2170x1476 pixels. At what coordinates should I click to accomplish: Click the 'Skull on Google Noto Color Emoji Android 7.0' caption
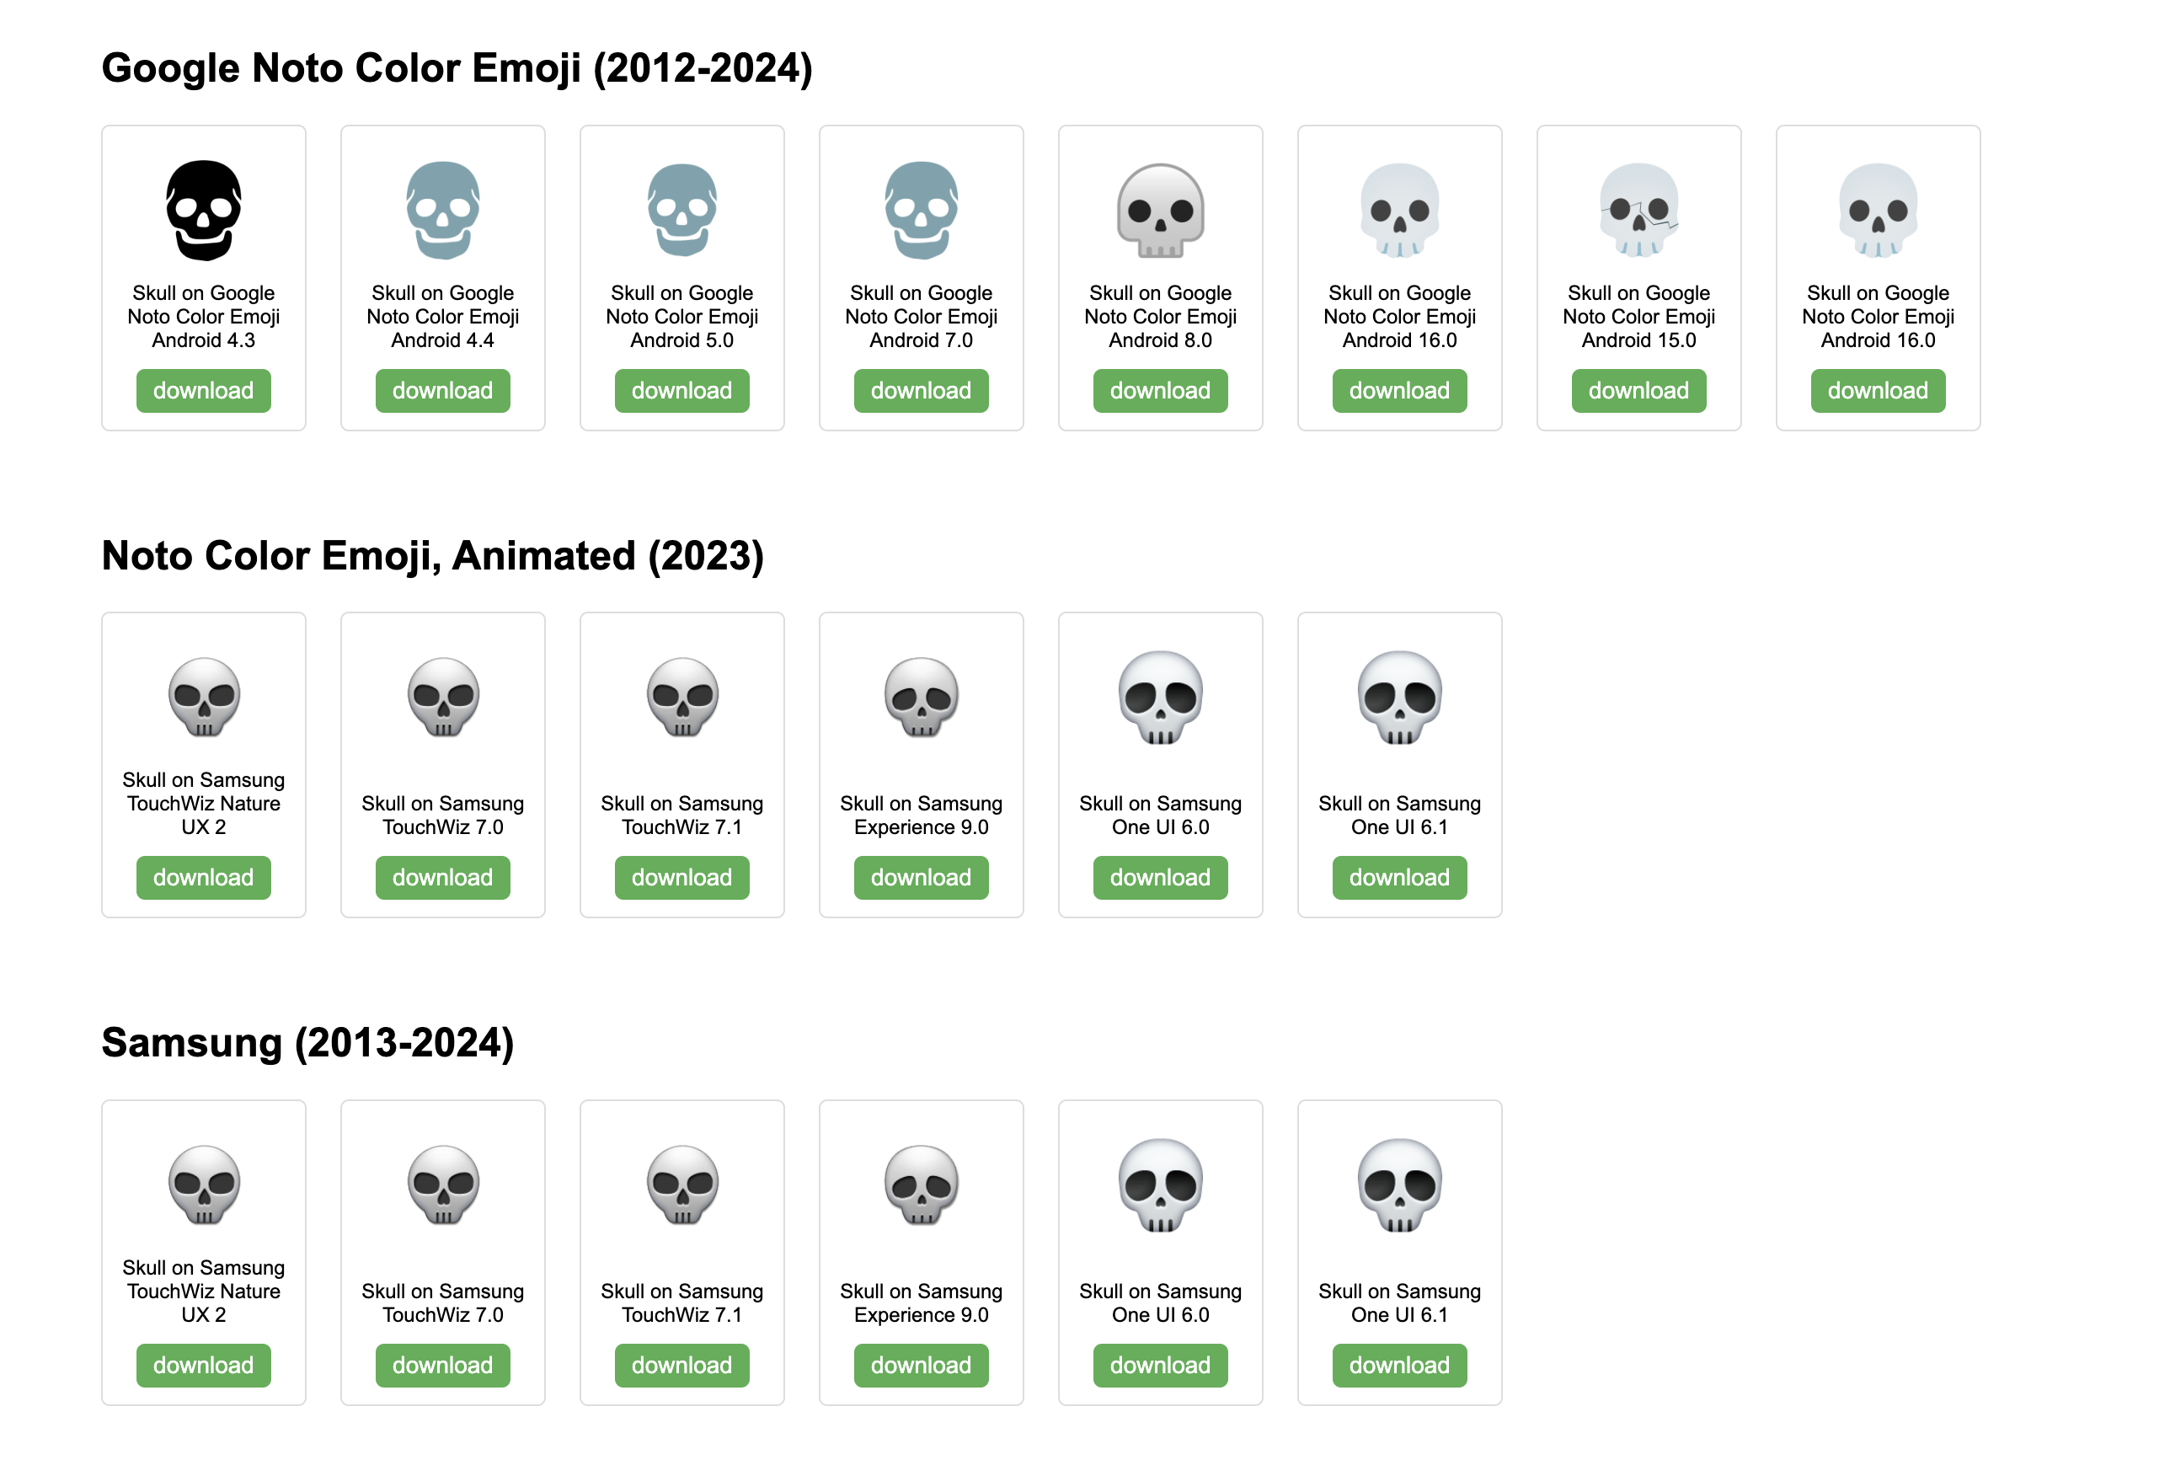(x=921, y=317)
